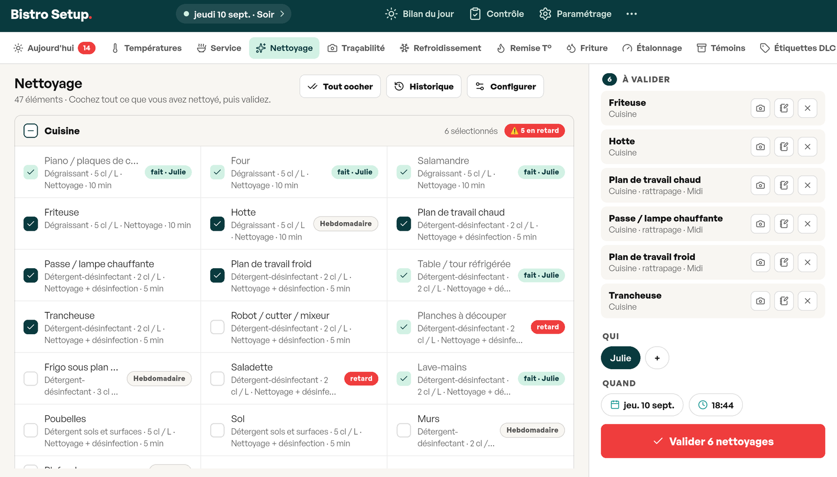Check the Robot / cutter / mixeur box

click(x=218, y=327)
